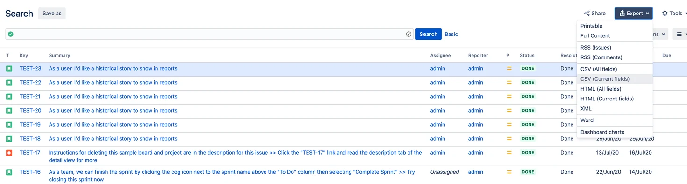This screenshot has width=687, height=184.
Task: Select RSS (Comments) export option
Action: (615, 57)
